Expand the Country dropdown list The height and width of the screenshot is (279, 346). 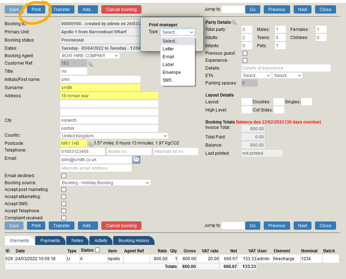pyautogui.click(x=114, y=136)
